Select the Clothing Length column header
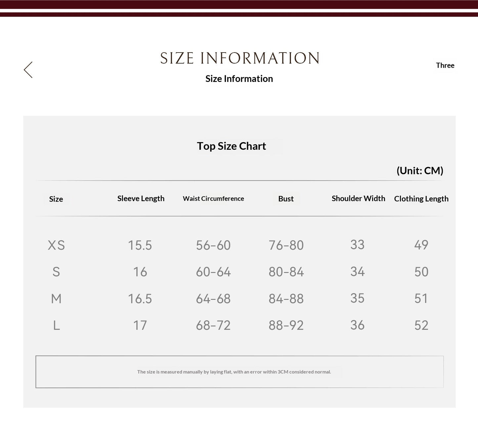The image size is (478, 427). (x=421, y=199)
